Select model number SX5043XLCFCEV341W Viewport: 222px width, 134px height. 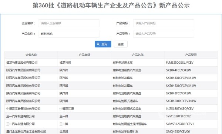[x=181, y=86]
